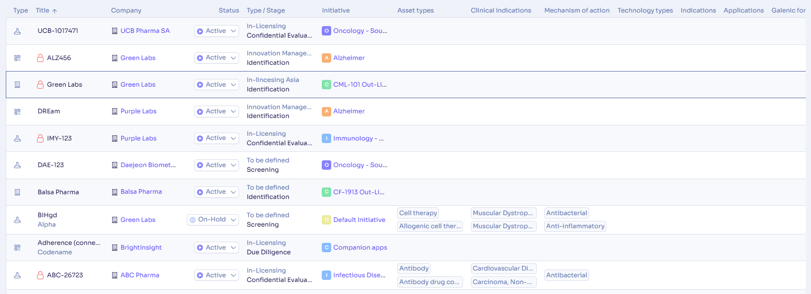
Task: Click the red lock icon beside ABC-26723
Action: [40, 275]
